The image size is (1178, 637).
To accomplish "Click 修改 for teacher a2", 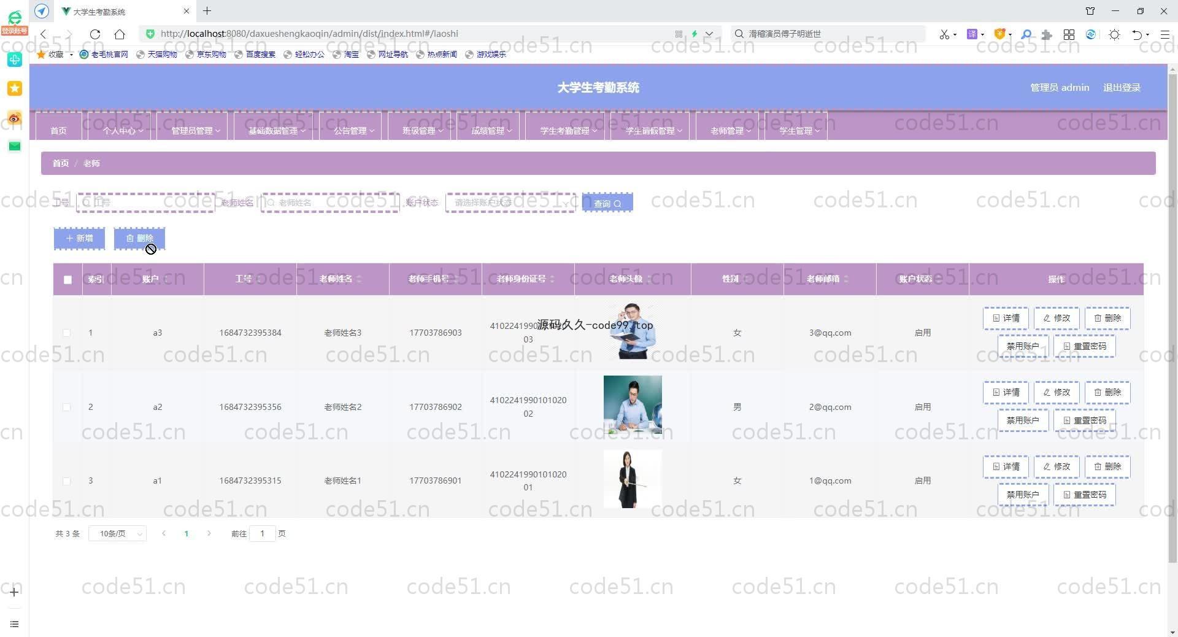I will point(1057,392).
